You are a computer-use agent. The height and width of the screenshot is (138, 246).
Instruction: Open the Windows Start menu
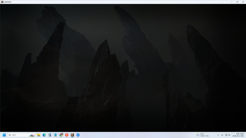click(x=4, y=135)
